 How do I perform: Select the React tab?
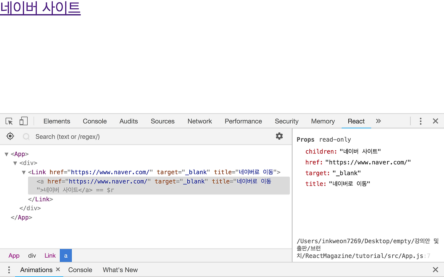(356, 121)
